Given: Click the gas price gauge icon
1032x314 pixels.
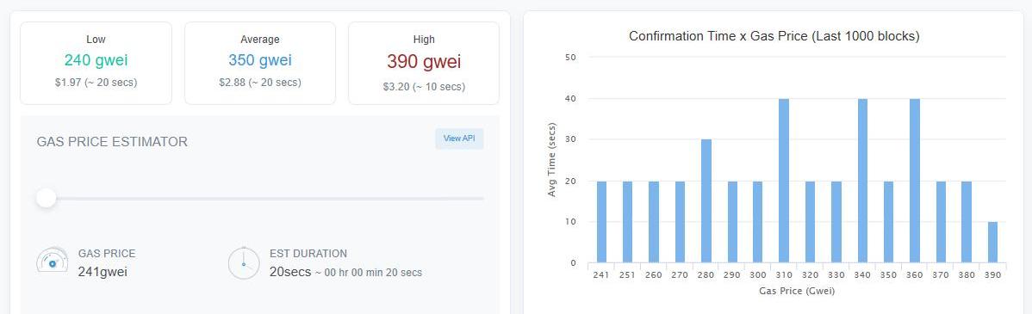Looking at the screenshot, I should [52, 262].
